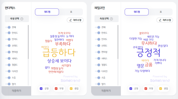Click 적용하기 button in 펀디엑스 panel
Screen dimensions: 178x99
pos(16,91)
